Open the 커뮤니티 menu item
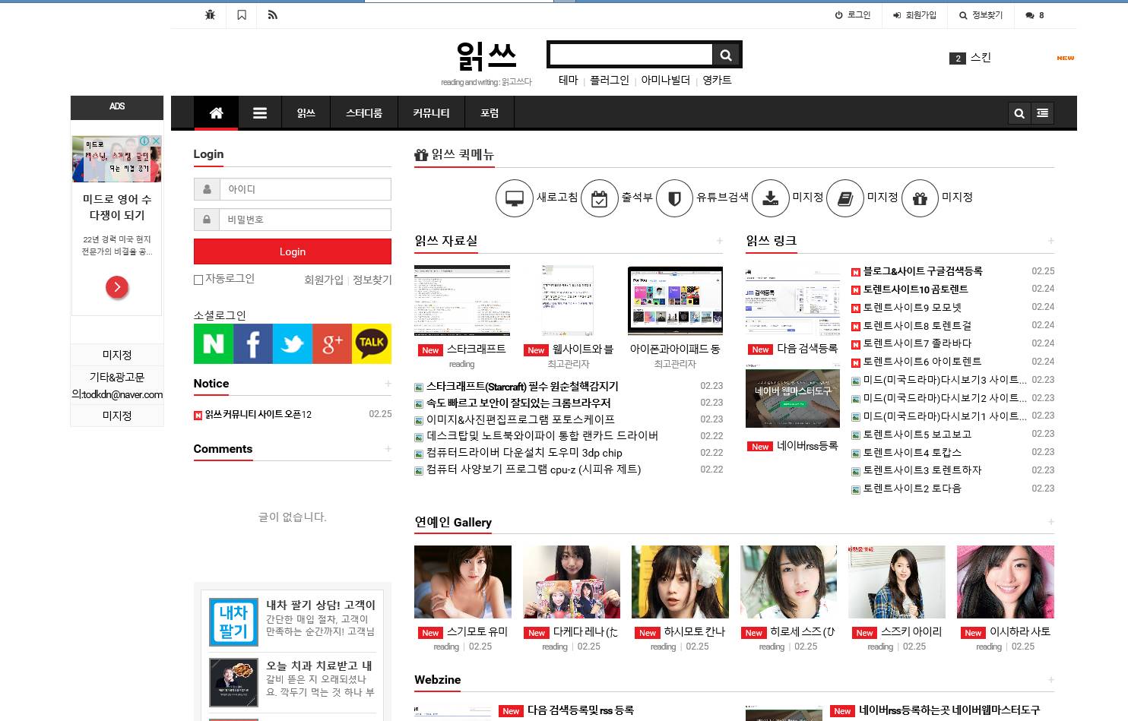The image size is (1128, 721). 431,113
